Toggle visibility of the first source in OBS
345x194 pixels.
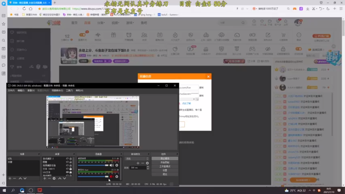67,159
